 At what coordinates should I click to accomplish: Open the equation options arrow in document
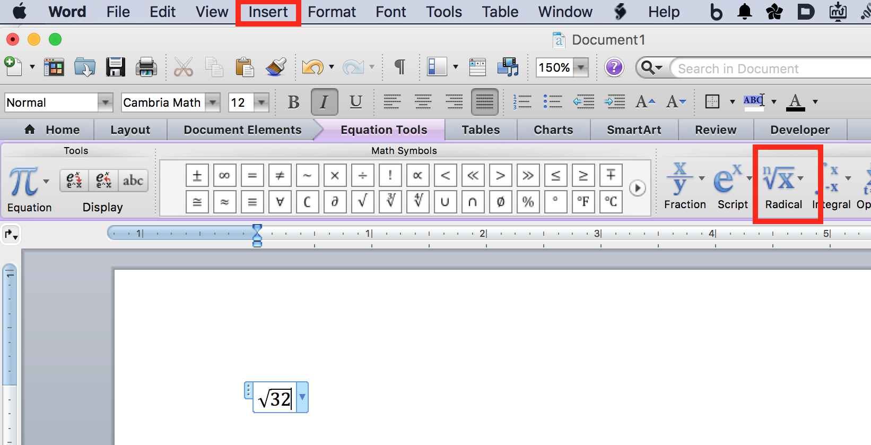pyautogui.click(x=302, y=397)
